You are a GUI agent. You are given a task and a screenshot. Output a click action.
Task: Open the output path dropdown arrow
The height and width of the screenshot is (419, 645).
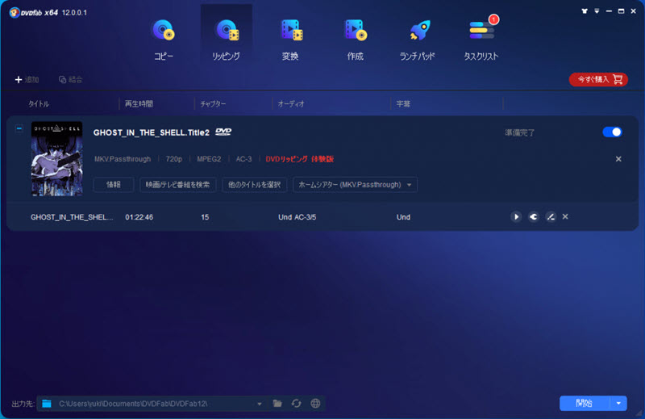(259, 403)
